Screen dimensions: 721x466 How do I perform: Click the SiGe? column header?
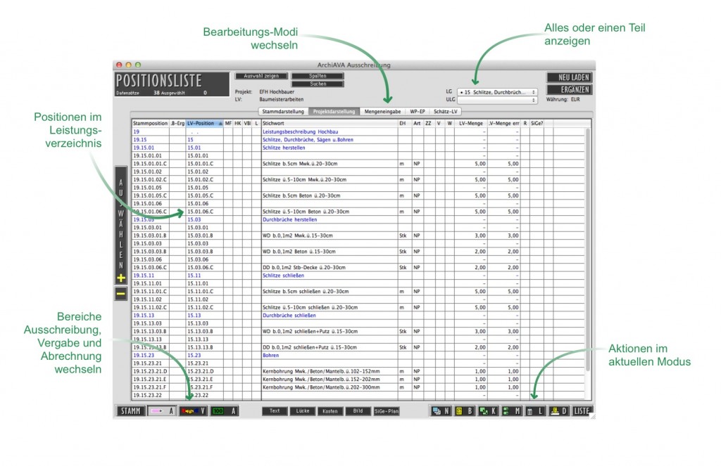tap(537, 124)
